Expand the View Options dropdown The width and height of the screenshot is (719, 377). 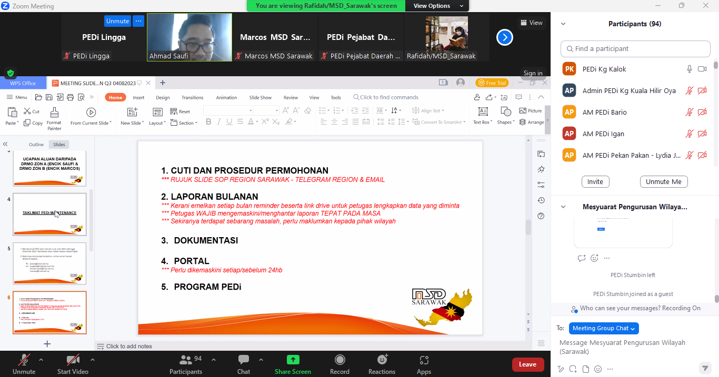pos(438,6)
